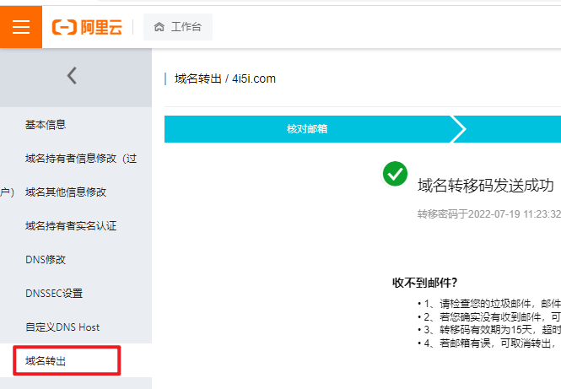The image size is (561, 389).
Task: Open 基本信息 in the sidebar
Action: [46, 125]
